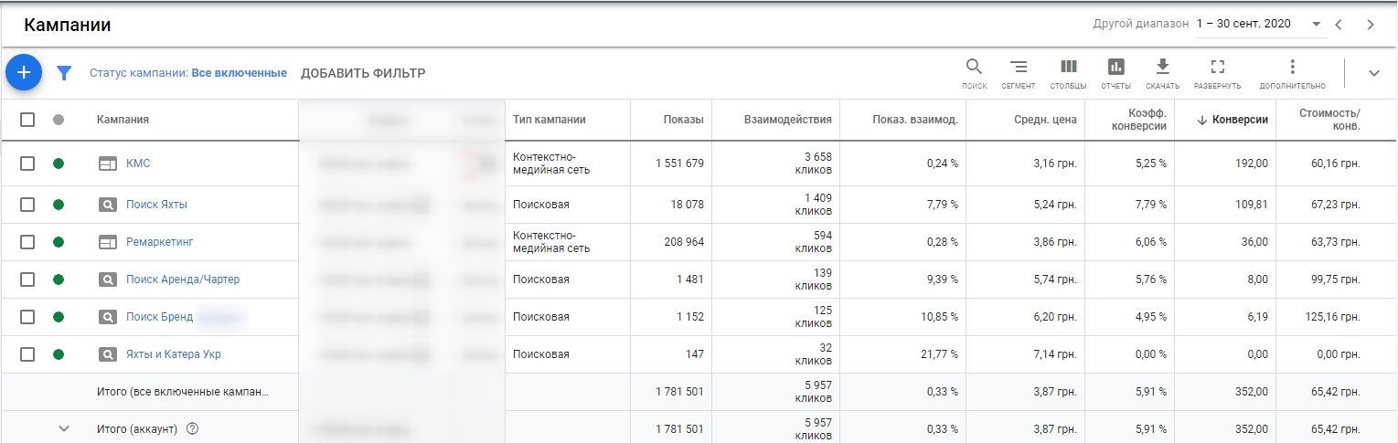The image size is (1398, 443).
Task: Expand table with Развернуть icon
Action: [1217, 73]
